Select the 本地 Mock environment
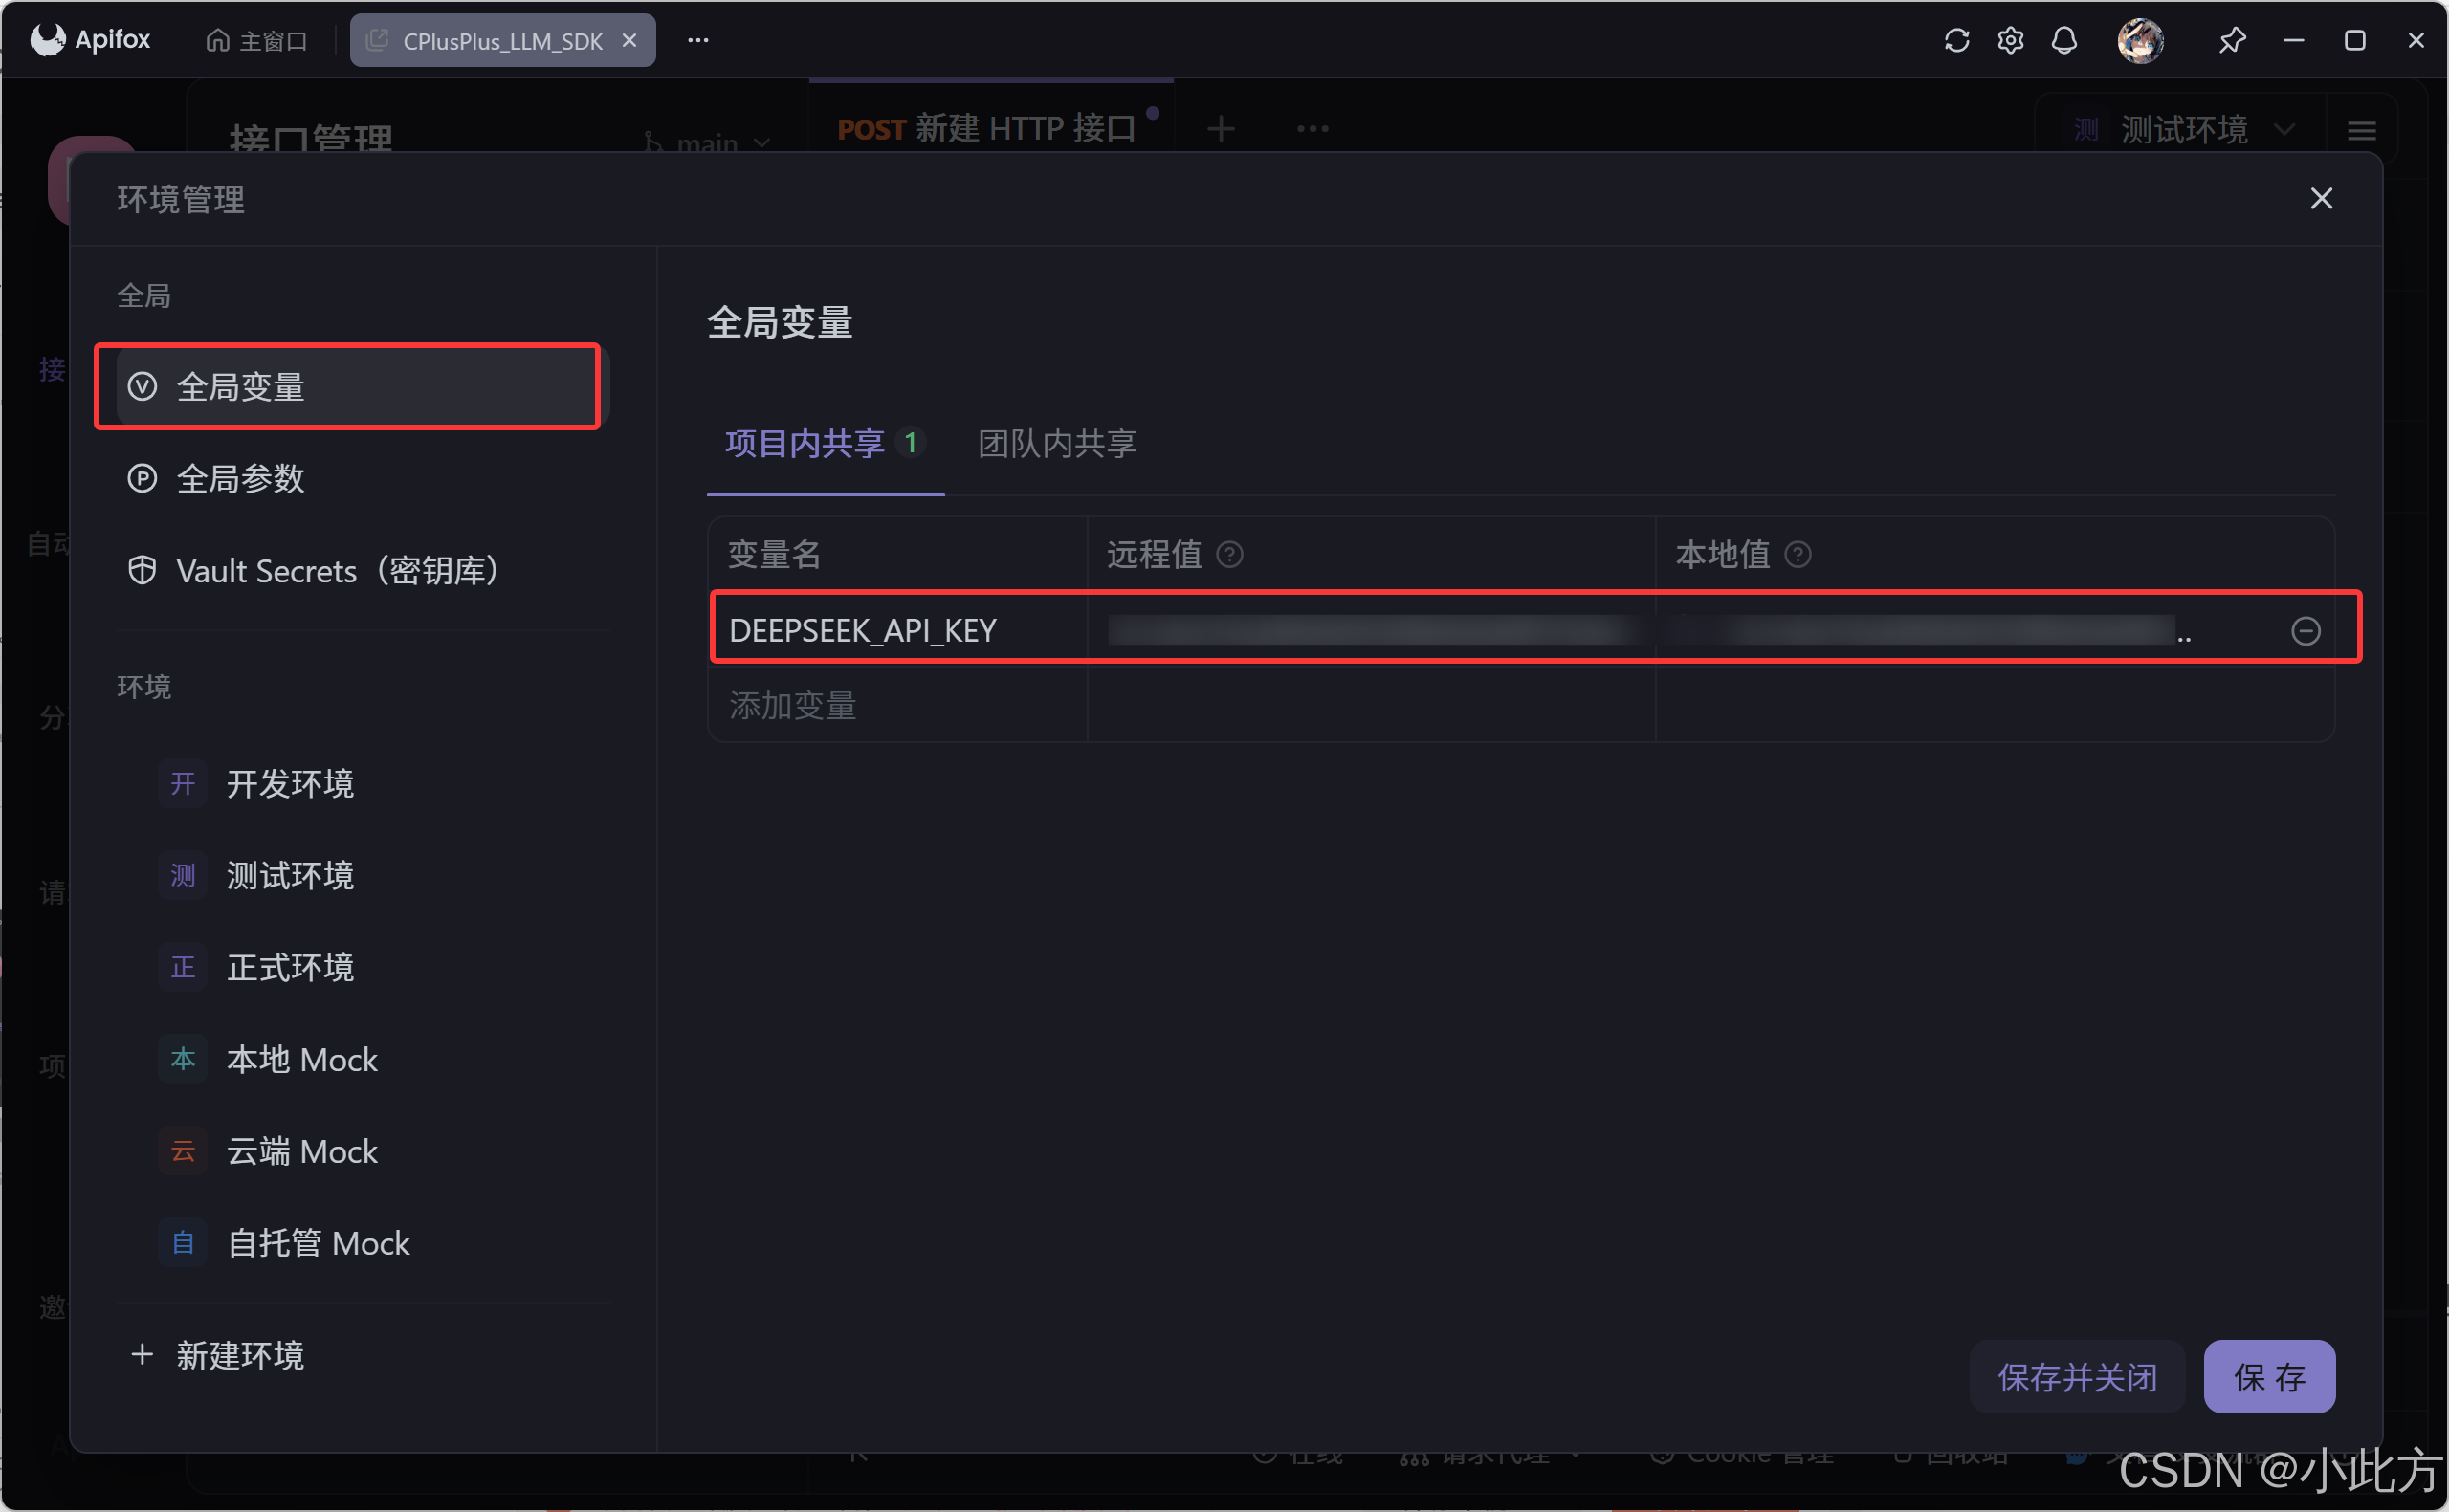The width and height of the screenshot is (2449, 1512). (x=363, y=1059)
